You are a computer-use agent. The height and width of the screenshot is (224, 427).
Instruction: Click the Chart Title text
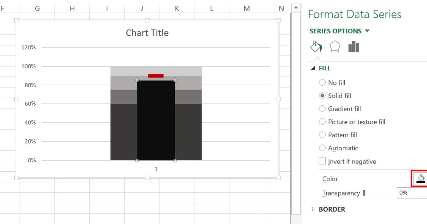[x=147, y=32]
